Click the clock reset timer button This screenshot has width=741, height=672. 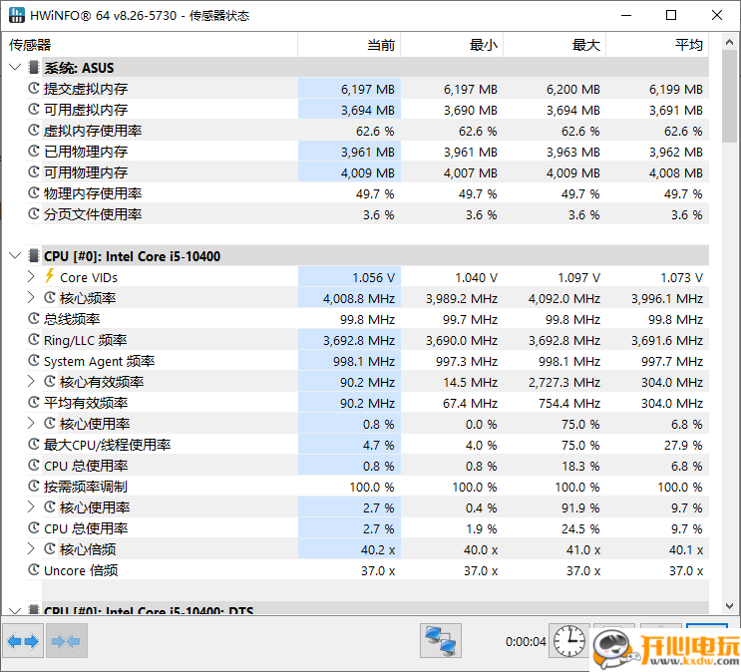pos(569,641)
